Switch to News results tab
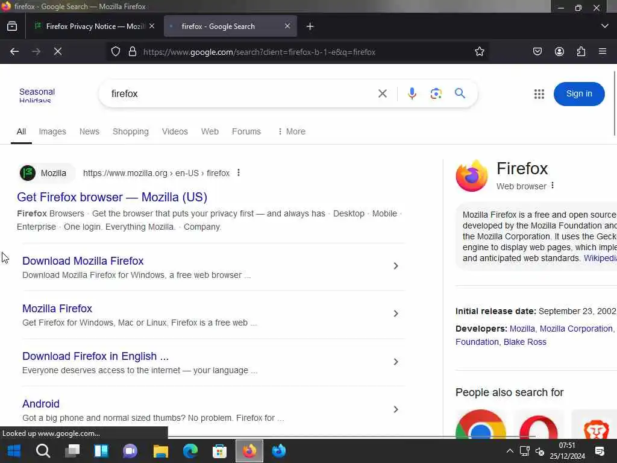Image resolution: width=617 pixels, height=463 pixels. coord(89,131)
